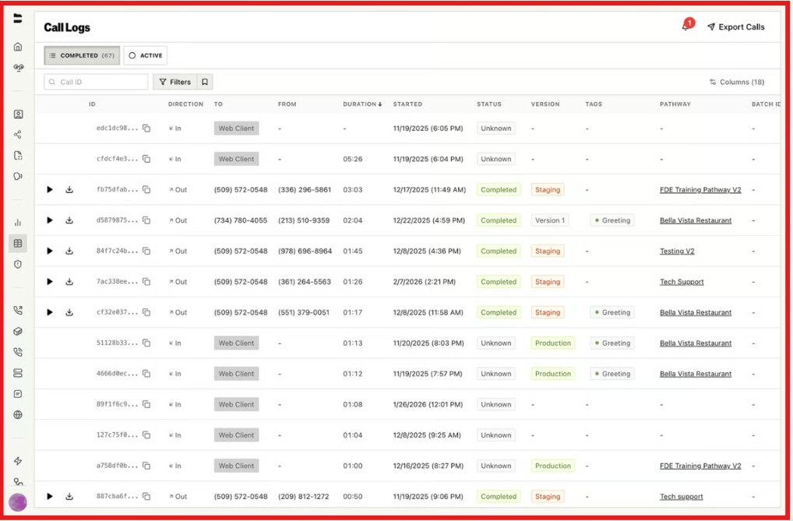Image resolution: width=793 pixels, height=521 pixels.
Task: Click Completed status on call cf32e037
Action: pyautogui.click(x=499, y=312)
